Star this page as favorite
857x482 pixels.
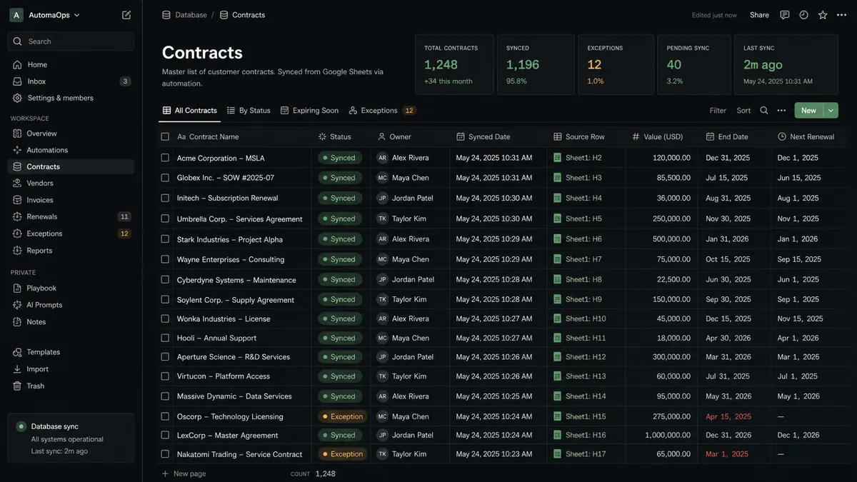point(823,15)
